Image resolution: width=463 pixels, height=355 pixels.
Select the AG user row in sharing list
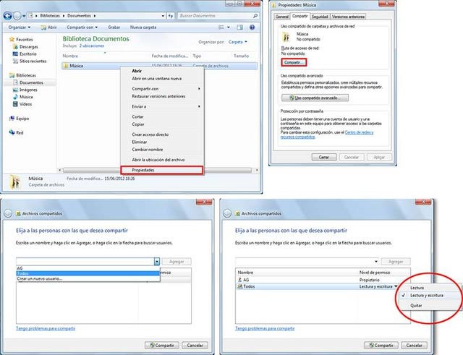tap(323, 280)
